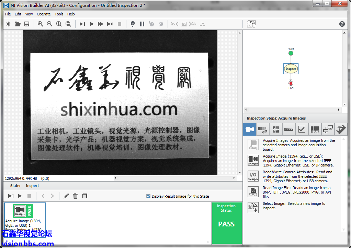351x248 pixels.
Task: Click the New Inspection star icon
Action: 9,24
